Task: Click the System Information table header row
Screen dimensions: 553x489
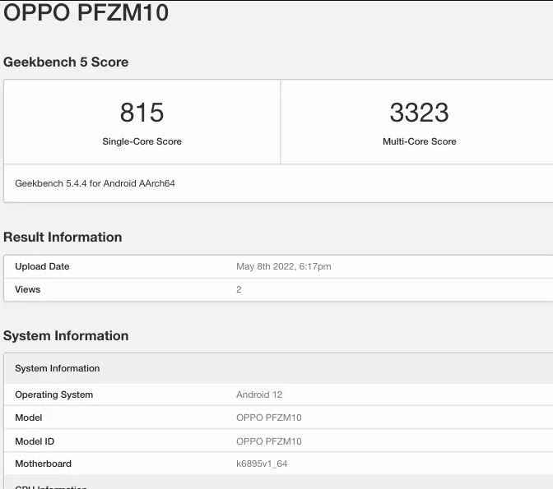Action: (x=279, y=368)
